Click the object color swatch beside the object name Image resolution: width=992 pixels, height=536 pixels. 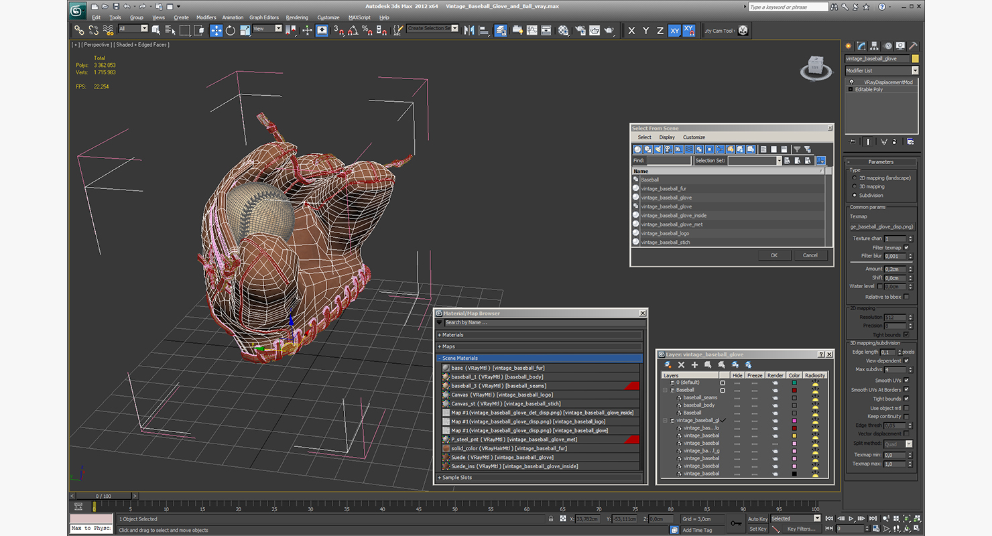point(915,59)
